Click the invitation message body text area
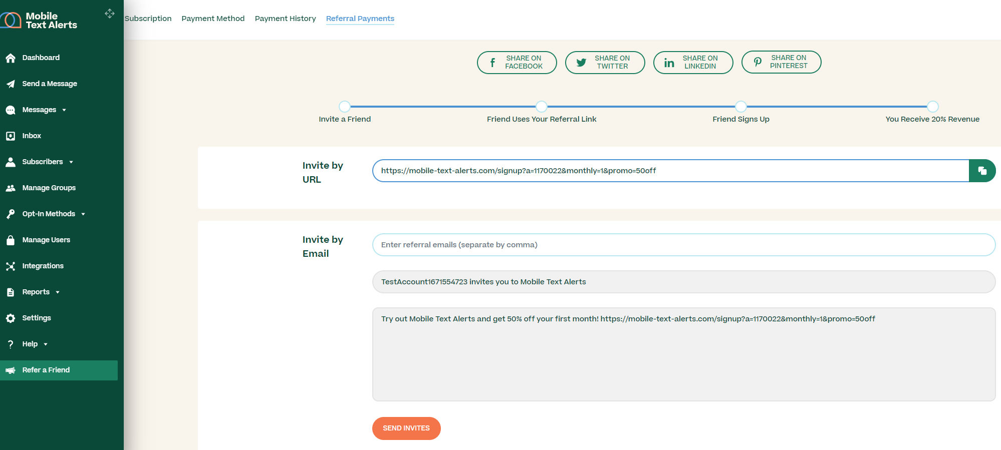This screenshot has width=1001, height=450. click(684, 354)
